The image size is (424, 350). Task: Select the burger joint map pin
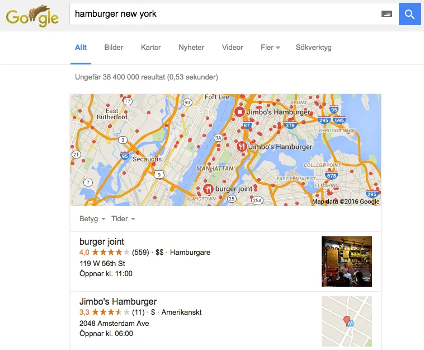208,189
